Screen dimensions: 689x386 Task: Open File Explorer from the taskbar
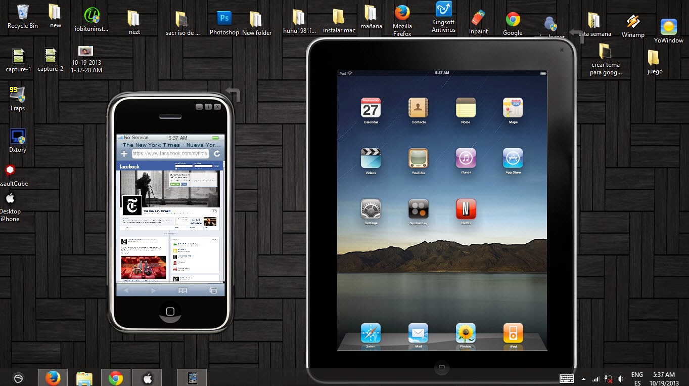(84, 377)
